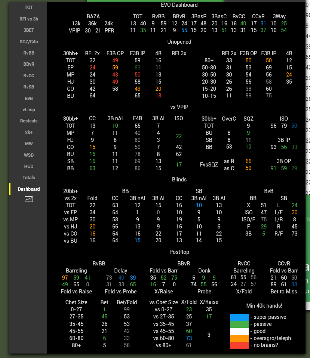Screen dimensions: 310x358
Task: Click the Fold vs Probe label
Action: 120,292
